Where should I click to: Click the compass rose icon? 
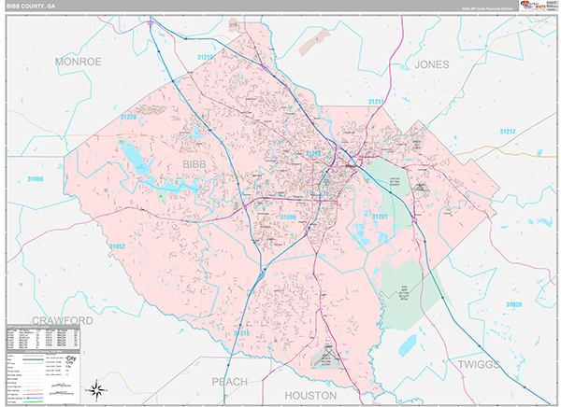96,390
